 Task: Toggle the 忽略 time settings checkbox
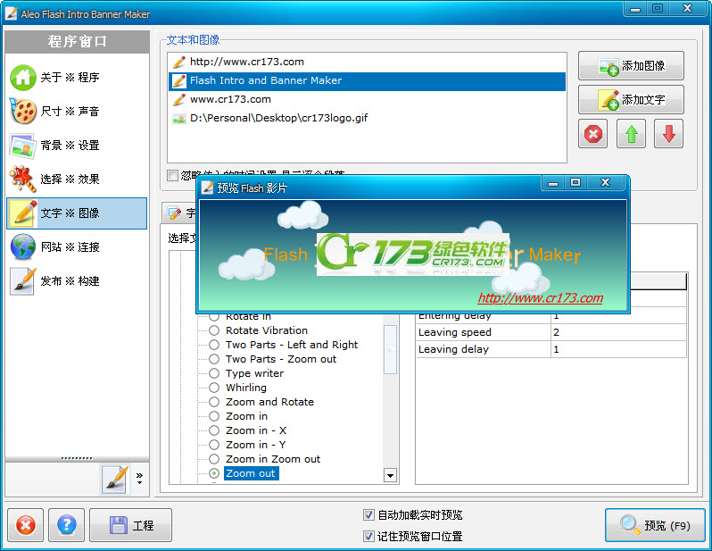click(x=172, y=176)
